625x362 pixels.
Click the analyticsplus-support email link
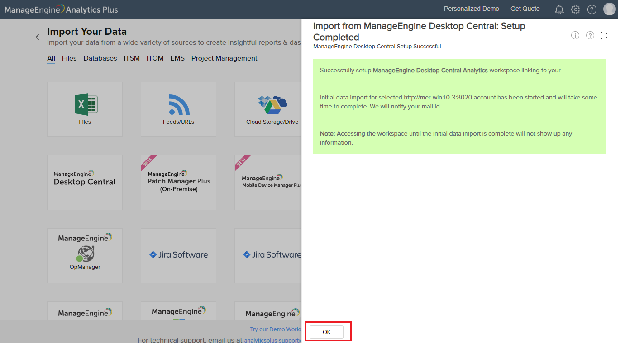click(272, 340)
